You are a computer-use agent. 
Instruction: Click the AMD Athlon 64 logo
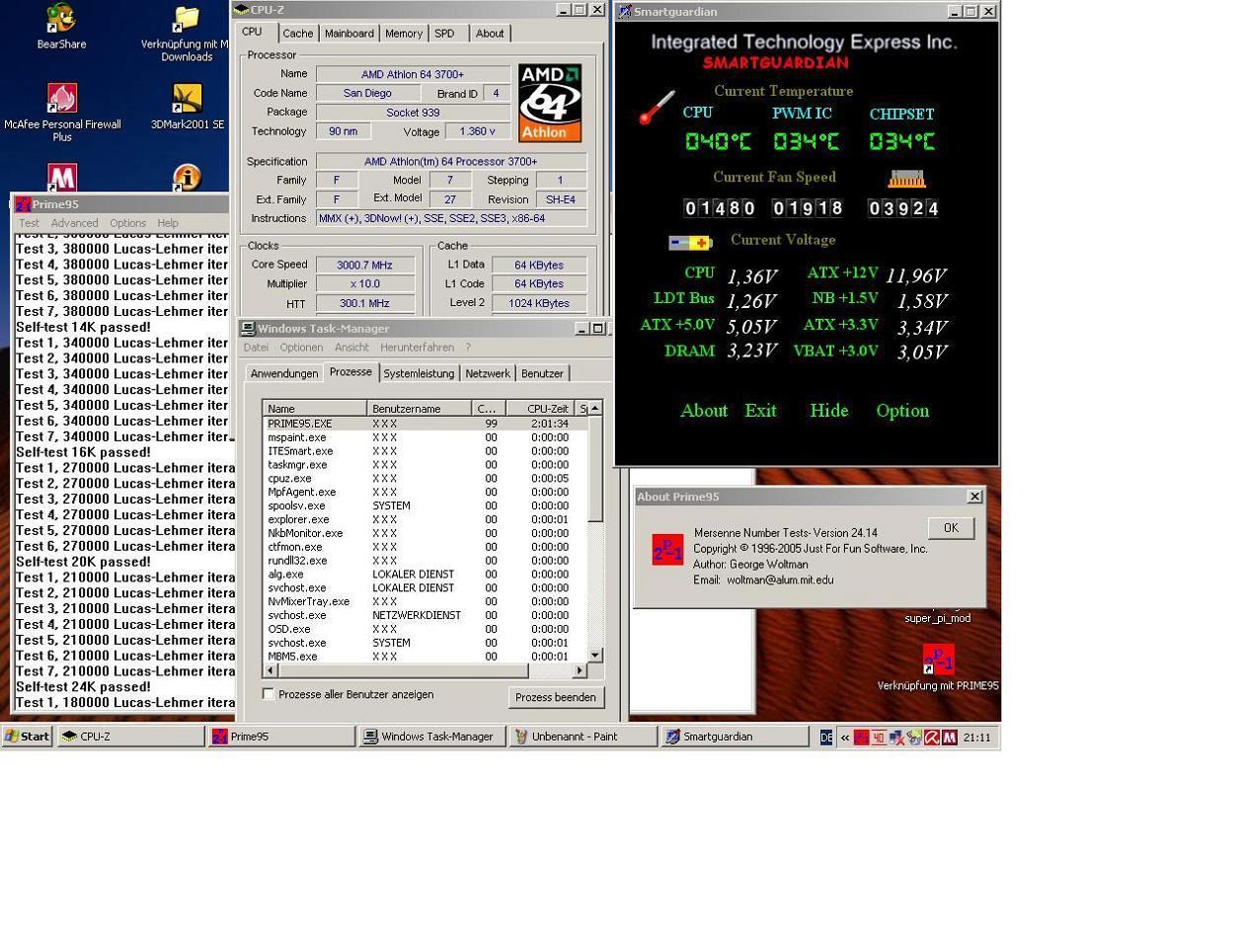pyautogui.click(x=550, y=104)
